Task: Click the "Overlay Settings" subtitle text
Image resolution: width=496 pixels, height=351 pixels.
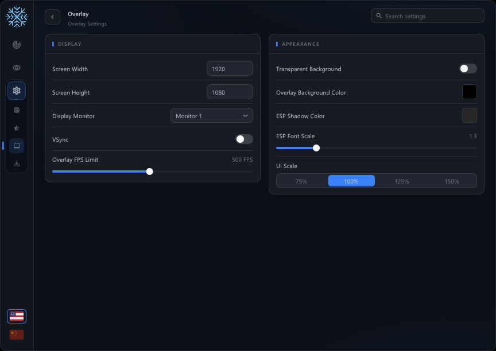Action: (87, 24)
